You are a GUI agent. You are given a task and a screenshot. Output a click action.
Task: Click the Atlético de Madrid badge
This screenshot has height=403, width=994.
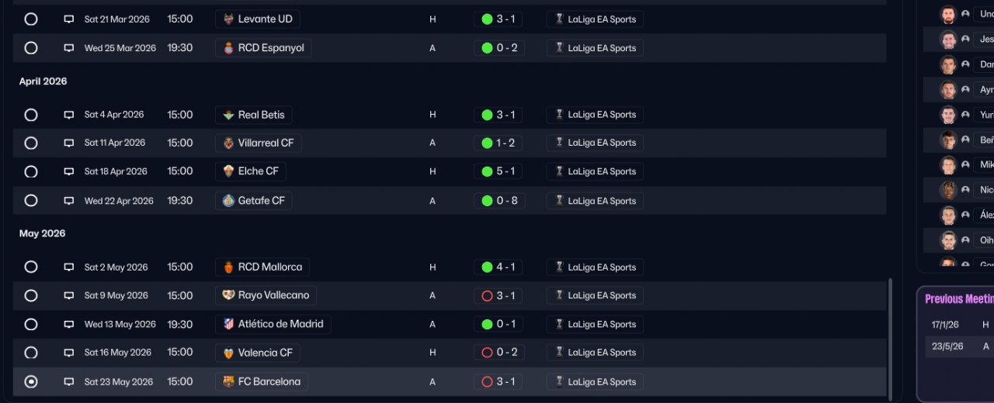tap(228, 324)
